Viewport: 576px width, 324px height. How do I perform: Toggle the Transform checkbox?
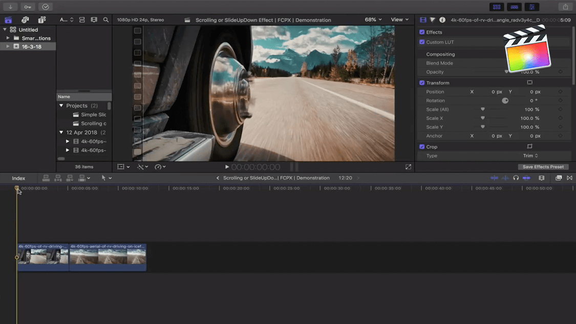[422, 82]
